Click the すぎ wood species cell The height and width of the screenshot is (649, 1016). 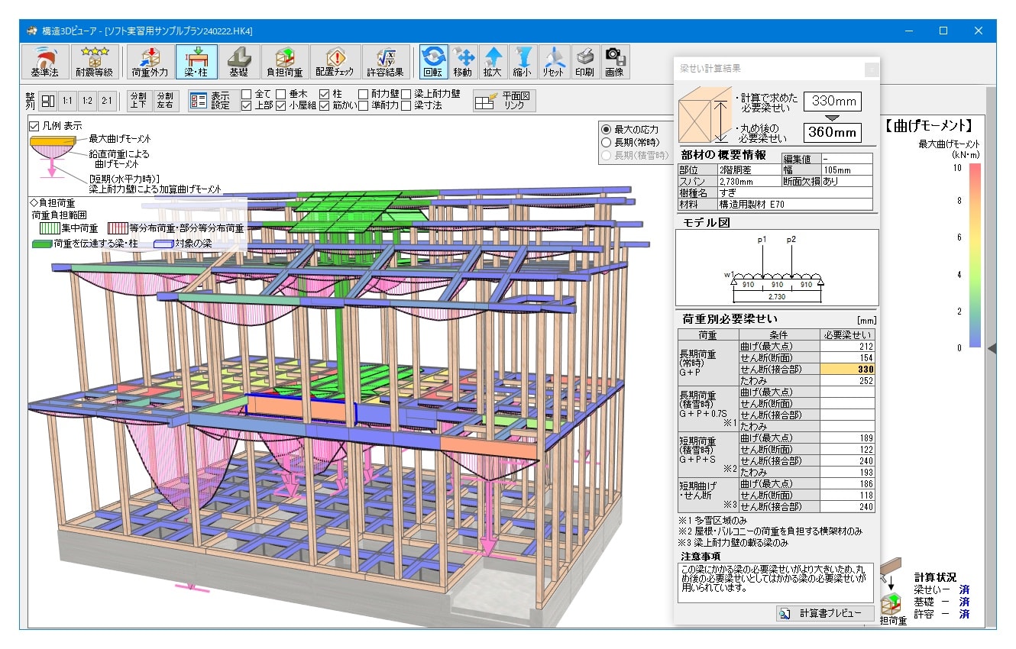pos(794,193)
